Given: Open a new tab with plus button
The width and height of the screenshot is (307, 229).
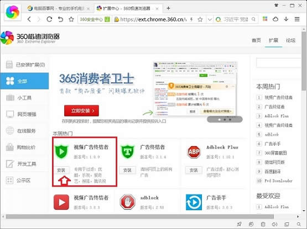Looking at the screenshot, I should pyautogui.click(x=168, y=8).
